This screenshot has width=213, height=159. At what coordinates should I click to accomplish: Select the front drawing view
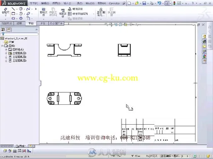pyautogui.click(x=64, y=50)
